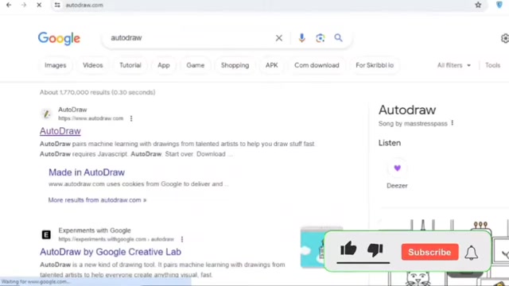
Task: Click More results from autodraw.com
Action: (97, 199)
